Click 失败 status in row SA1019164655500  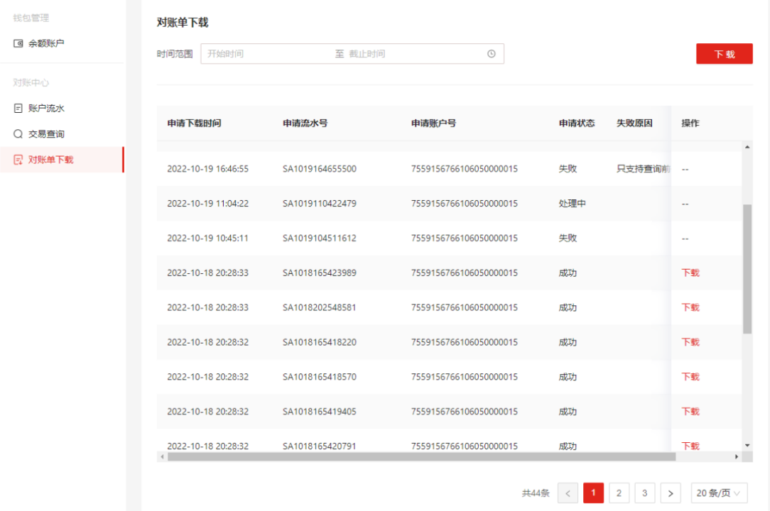click(568, 168)
